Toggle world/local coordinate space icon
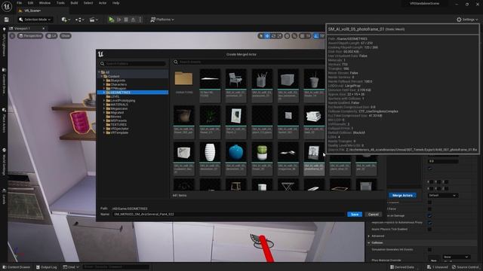483x271 pixels. 287,36
